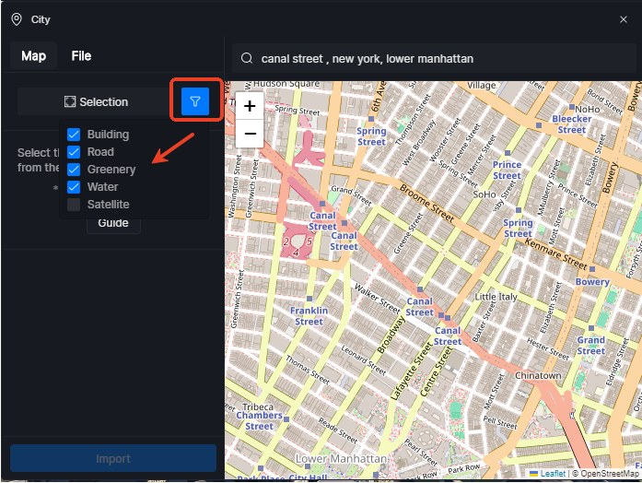Viewport: 642px width, 483px height.
Task: Click the Lafayette Street label
Action: point(412,371)
